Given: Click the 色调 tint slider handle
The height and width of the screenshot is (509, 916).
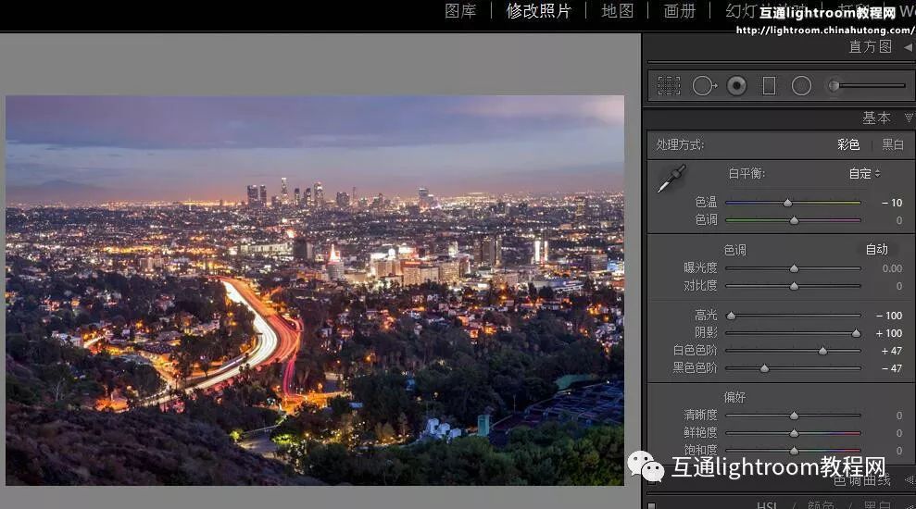Looking at the screenshot, I should [x=794, y=220].
